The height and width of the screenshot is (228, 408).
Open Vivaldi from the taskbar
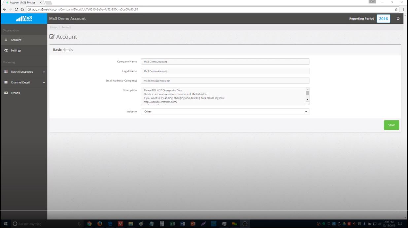pyautogui.click(x=120, y=224)
